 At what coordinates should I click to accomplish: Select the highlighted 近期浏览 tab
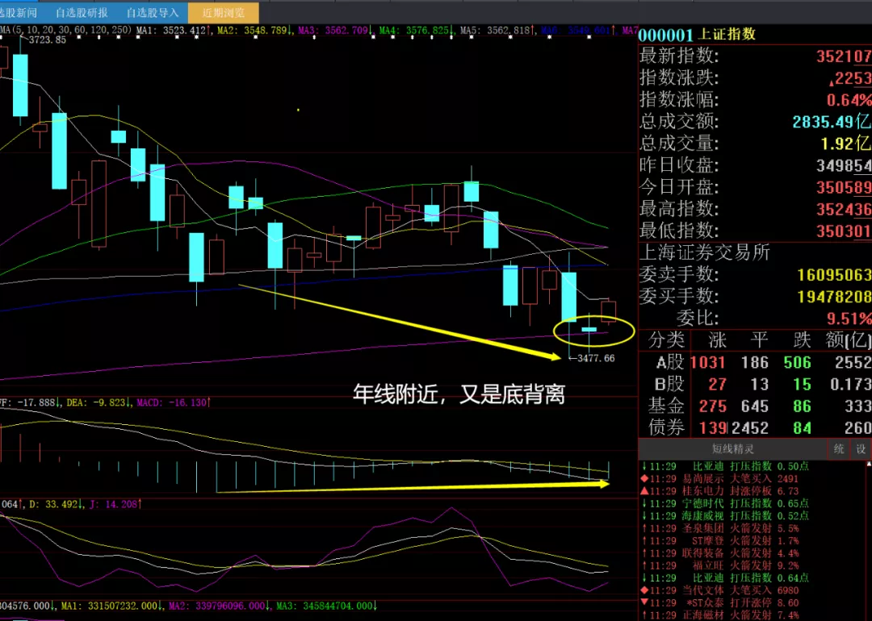pos(224,12)
